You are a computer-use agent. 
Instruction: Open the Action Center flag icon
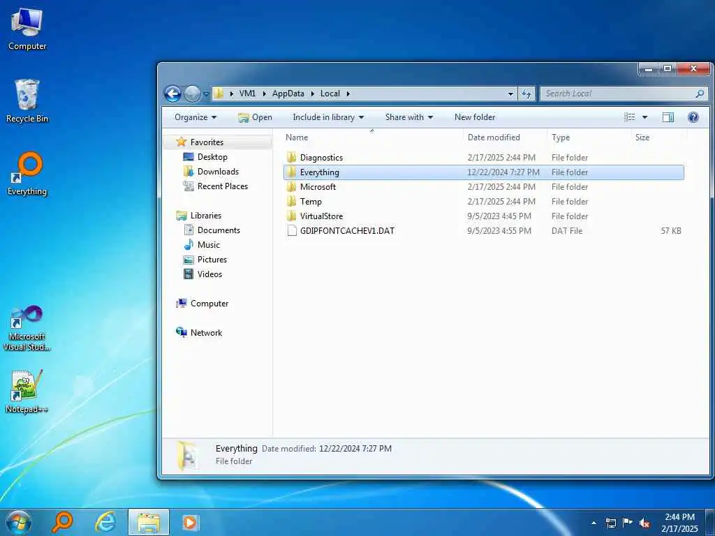(628, 523)
